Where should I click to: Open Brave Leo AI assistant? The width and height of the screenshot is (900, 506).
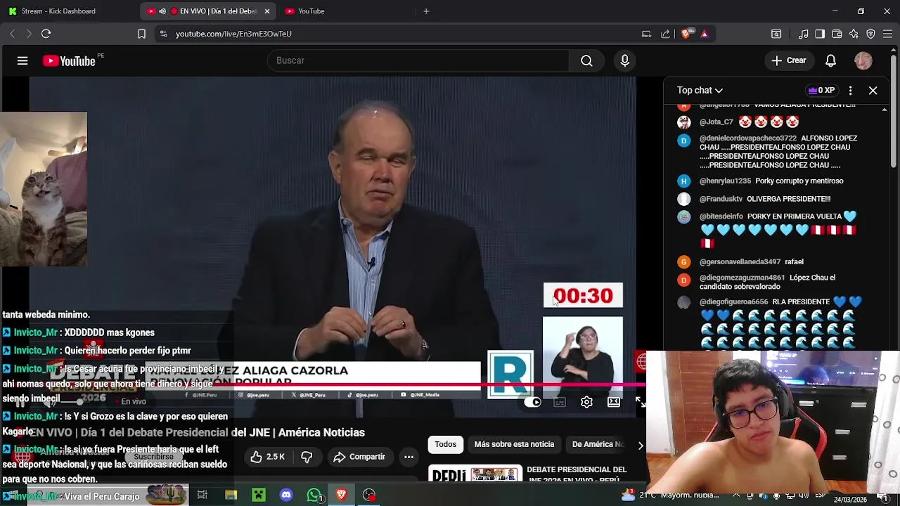(854, 34)
